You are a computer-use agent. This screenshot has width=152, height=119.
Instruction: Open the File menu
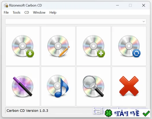(x=6, y=13)
